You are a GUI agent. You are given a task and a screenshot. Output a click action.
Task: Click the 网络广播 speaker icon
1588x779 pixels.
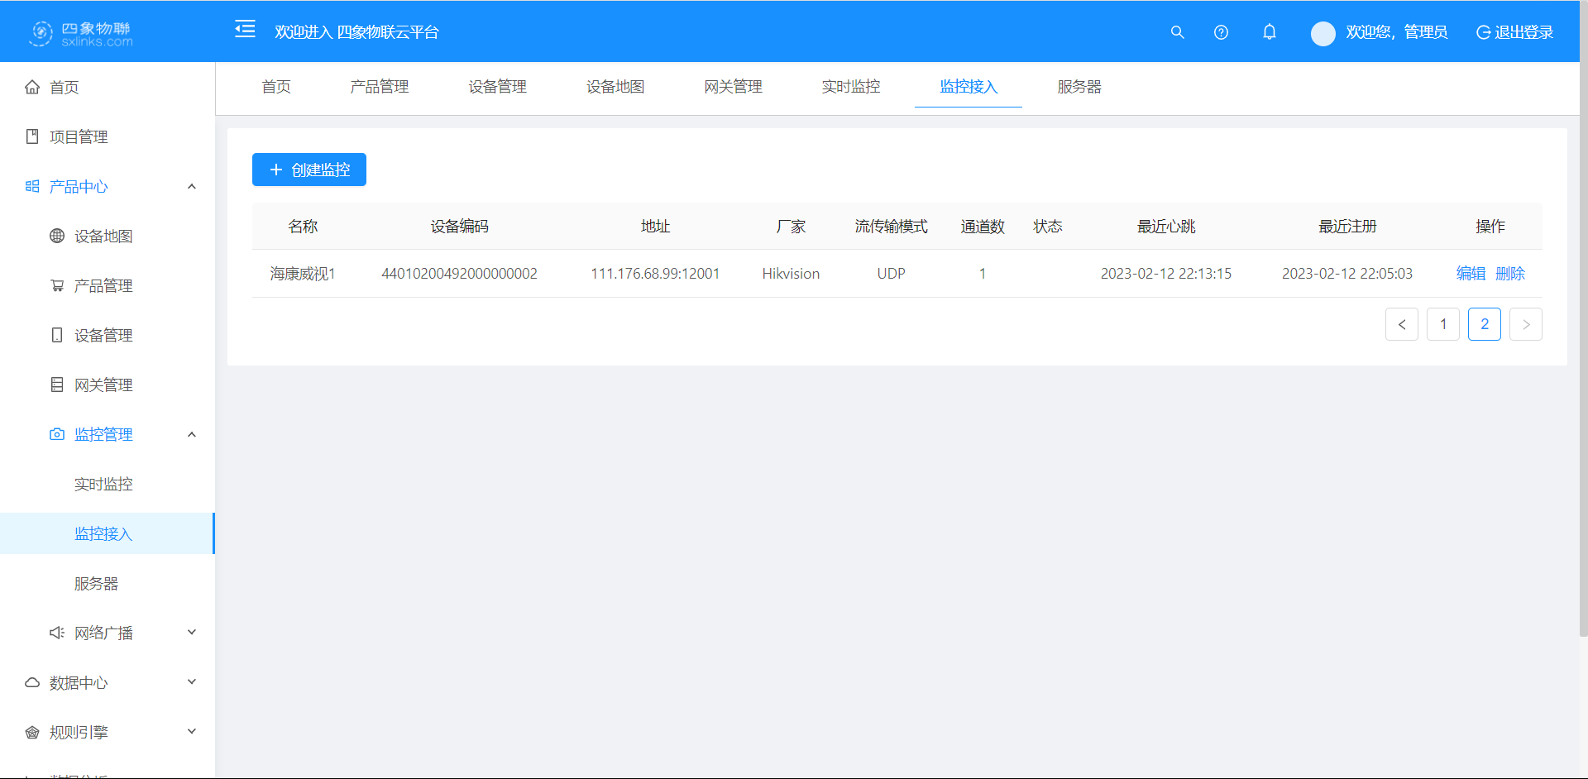(55, 632)
